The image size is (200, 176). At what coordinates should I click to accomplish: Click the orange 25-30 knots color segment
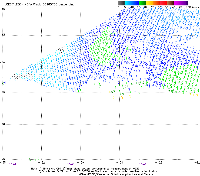tap(156, 3)
